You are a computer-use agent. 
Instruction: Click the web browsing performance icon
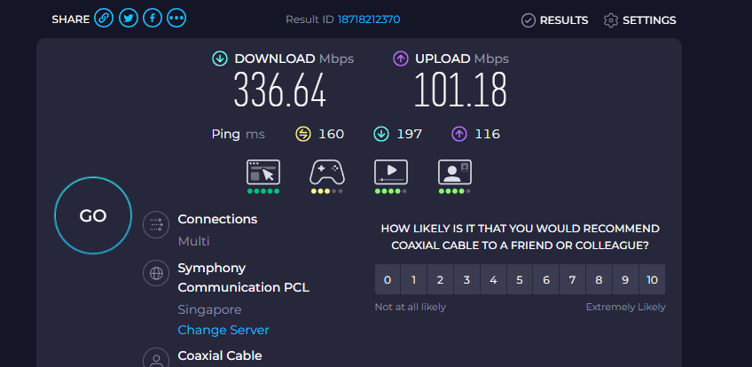(263, 172)
